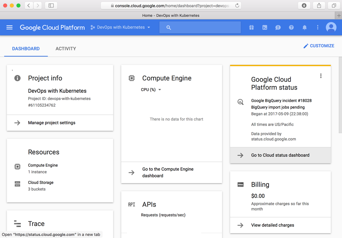342x238 pixels.
Task: Click the Cloud Storage bucket icon
Action: [17, 184]
